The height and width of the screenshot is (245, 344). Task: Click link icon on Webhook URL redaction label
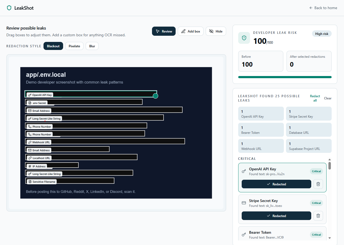pos(30,142)
